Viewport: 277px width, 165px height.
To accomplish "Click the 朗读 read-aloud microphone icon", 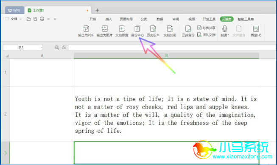I will click(224, 28).
